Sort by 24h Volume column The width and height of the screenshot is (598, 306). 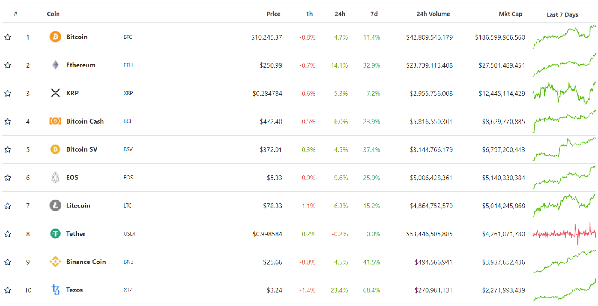433,14
